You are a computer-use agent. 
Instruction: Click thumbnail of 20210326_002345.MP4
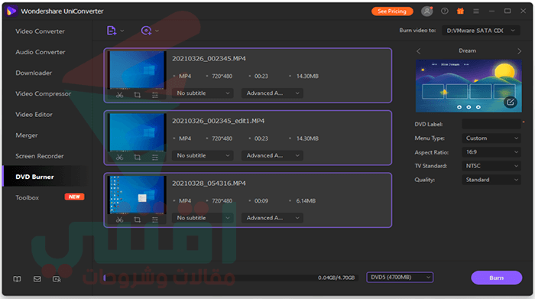click(x=137, y=70)
